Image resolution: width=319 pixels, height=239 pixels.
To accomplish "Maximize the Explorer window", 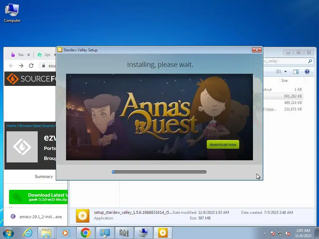I will pyautogui.click(x=298, y=52).
